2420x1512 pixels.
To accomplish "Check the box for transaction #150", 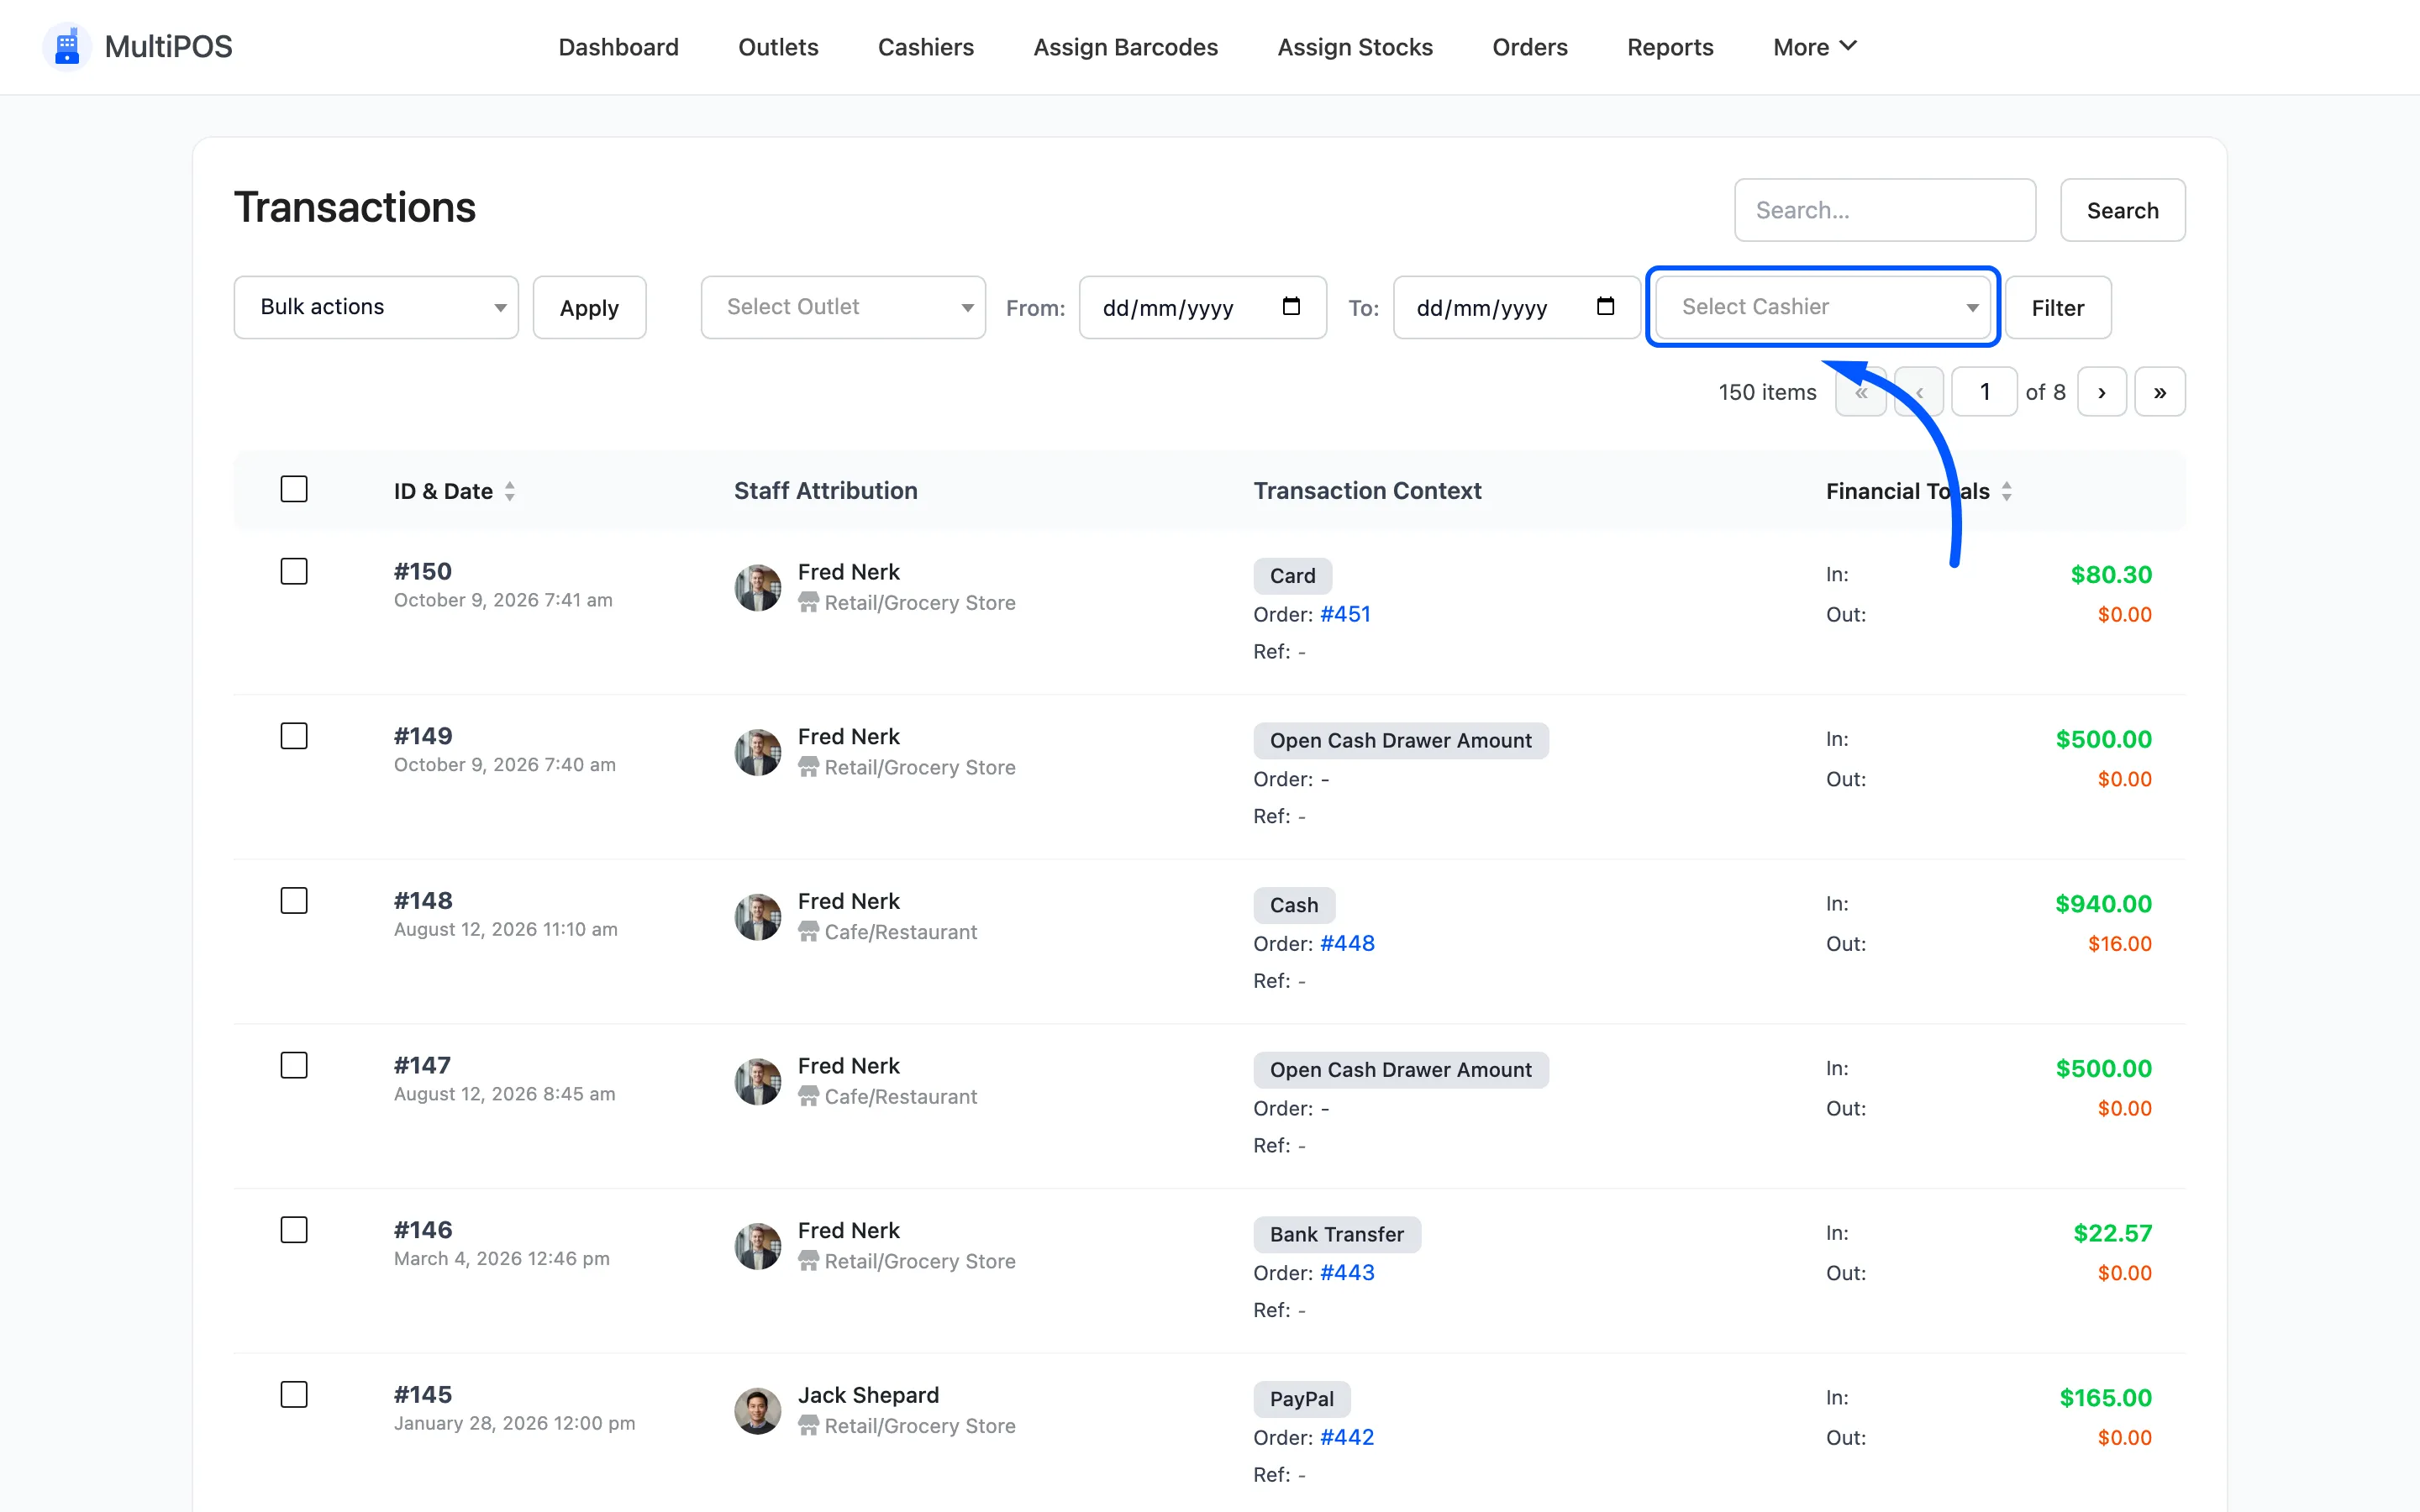I will pyautogui.click(x=294, y=571).
